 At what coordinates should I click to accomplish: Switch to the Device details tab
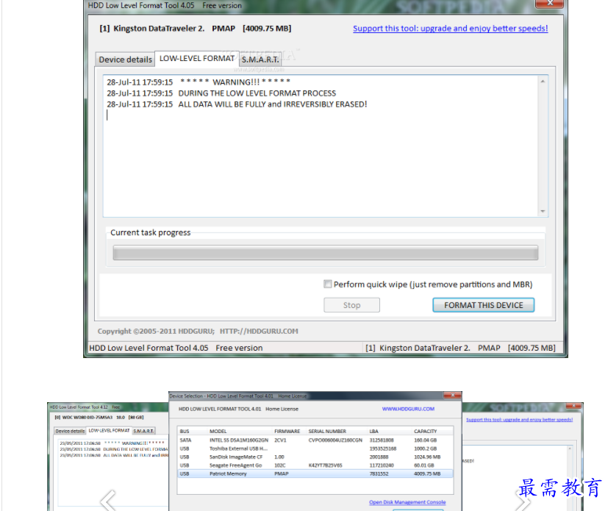pos(125,60)
